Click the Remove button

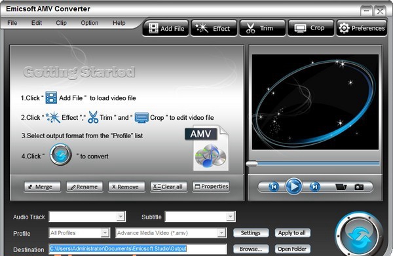click(126, 187)
